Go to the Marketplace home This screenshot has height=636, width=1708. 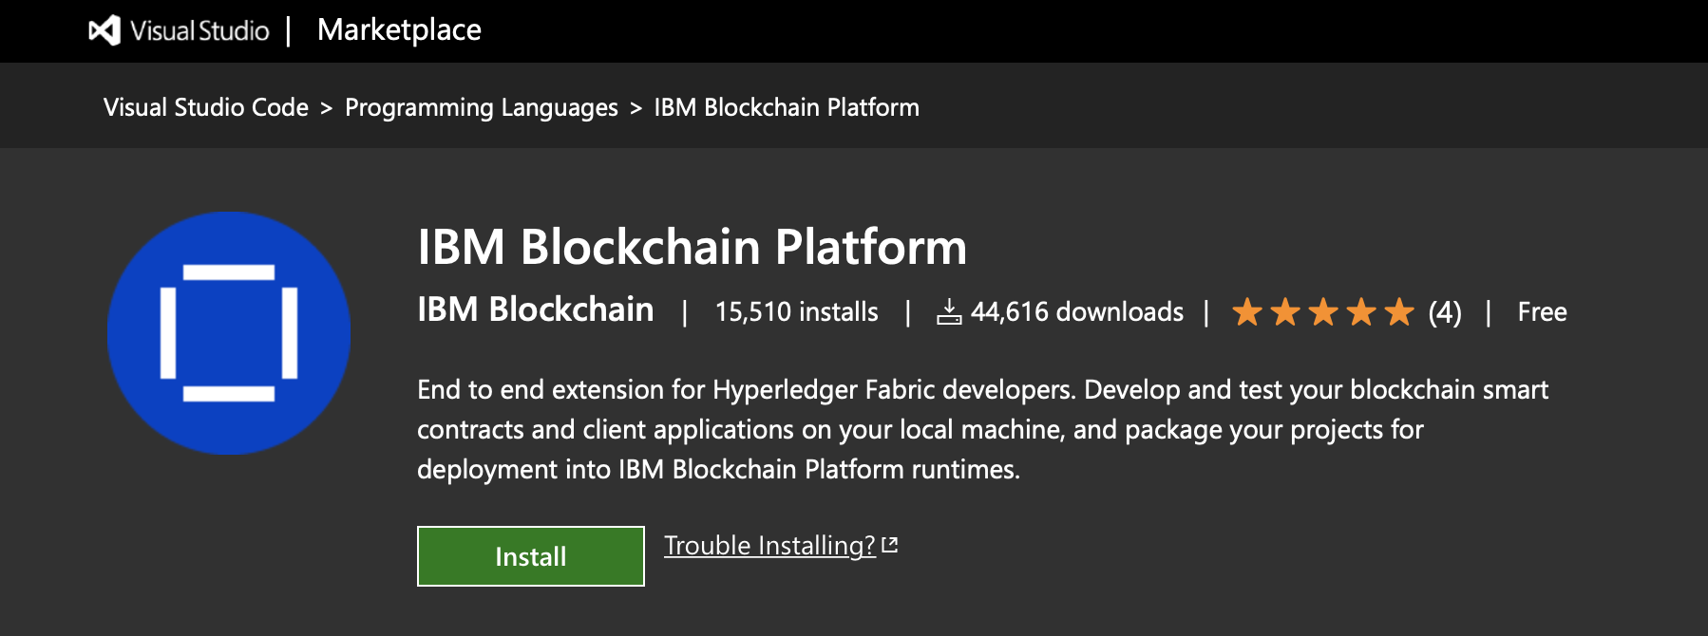(399, 30)
